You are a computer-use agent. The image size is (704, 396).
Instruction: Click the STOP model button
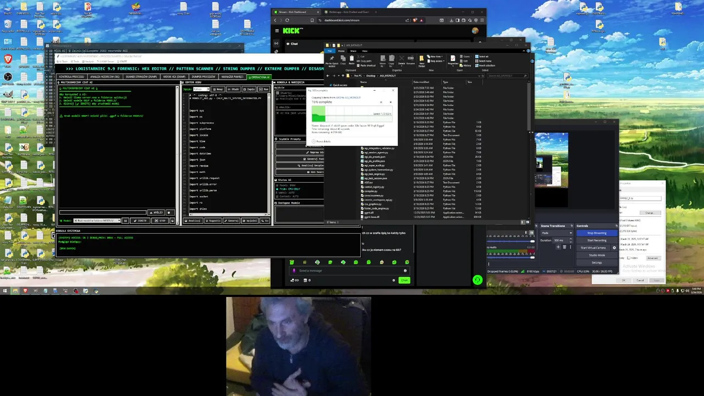(x=159, y=221)
